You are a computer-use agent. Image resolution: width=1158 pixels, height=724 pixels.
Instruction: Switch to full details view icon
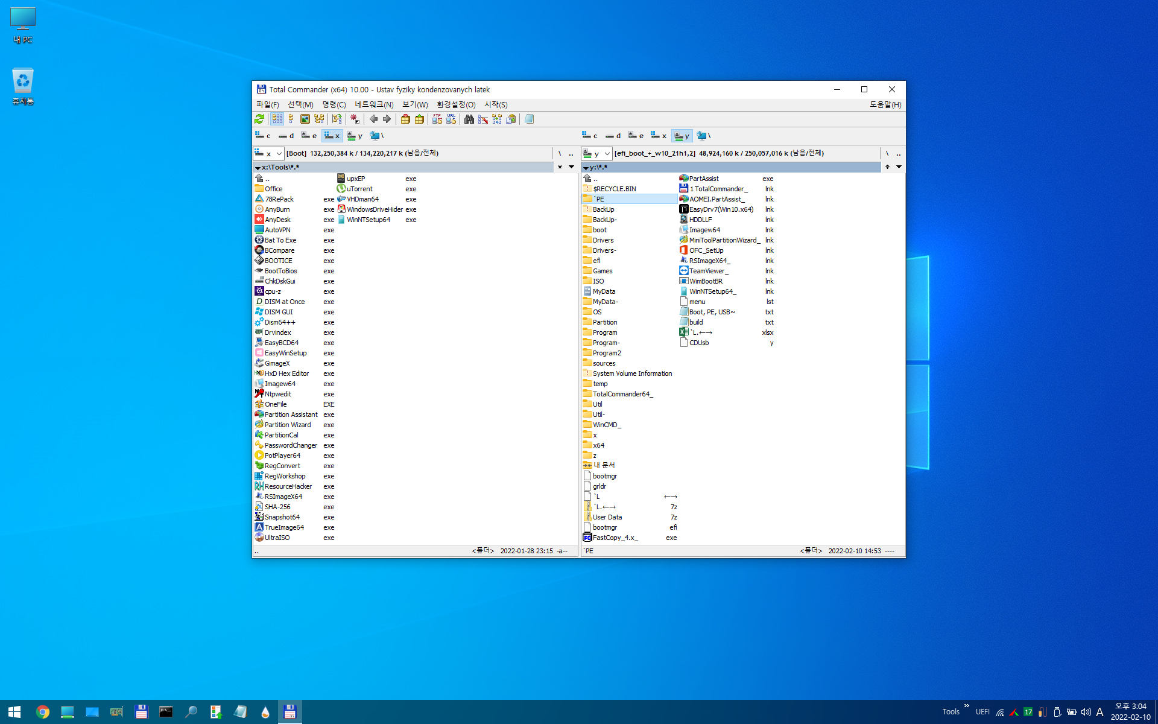coord(291,119)
